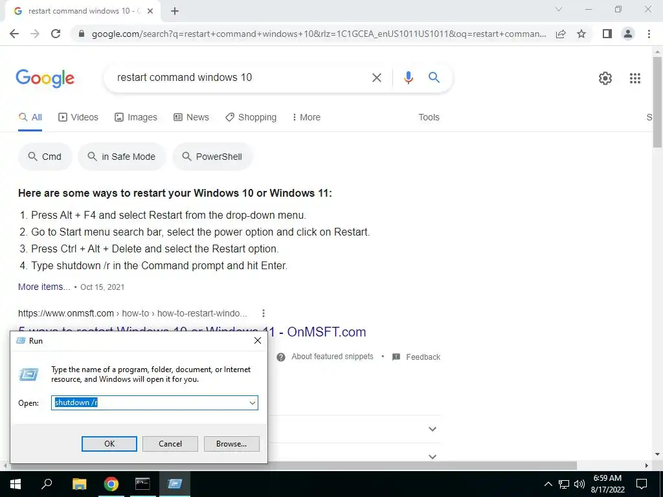Expand the Run dialog Open dropdown arrow
Image resolution: width=663 pixels, height=497 pixels.
(253, 403)
